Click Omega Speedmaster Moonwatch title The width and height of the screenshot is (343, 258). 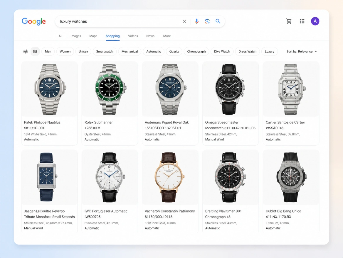[x=230, y=125]
